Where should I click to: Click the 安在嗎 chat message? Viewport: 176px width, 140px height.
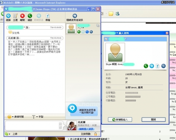(x=16, y=33)
